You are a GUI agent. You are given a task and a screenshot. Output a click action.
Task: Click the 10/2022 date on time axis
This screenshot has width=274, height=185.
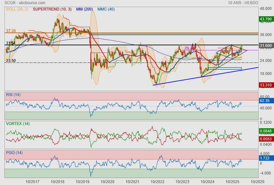(x=157, y=181)
